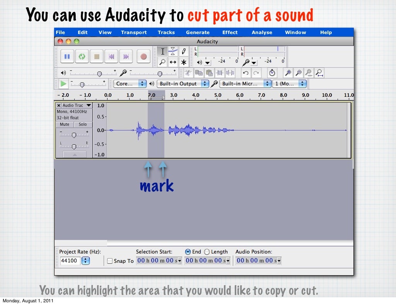Close the audio track with X
The image size is (396, 305).
pyautogui.click(x=59, y=105)
